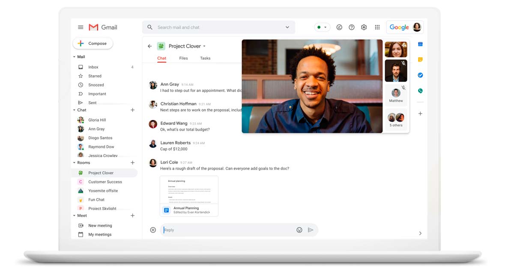The width and height of the screenshot is (514, 269).
Task: Click the Meet section plus icon
Action: 133,216
